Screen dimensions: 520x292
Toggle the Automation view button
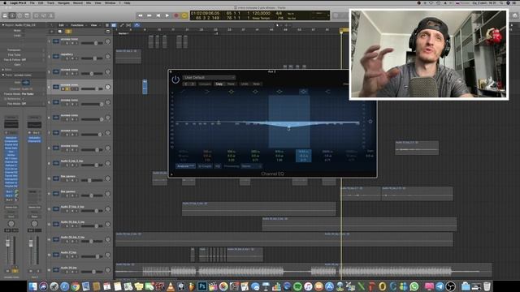[x=122, y=25]
